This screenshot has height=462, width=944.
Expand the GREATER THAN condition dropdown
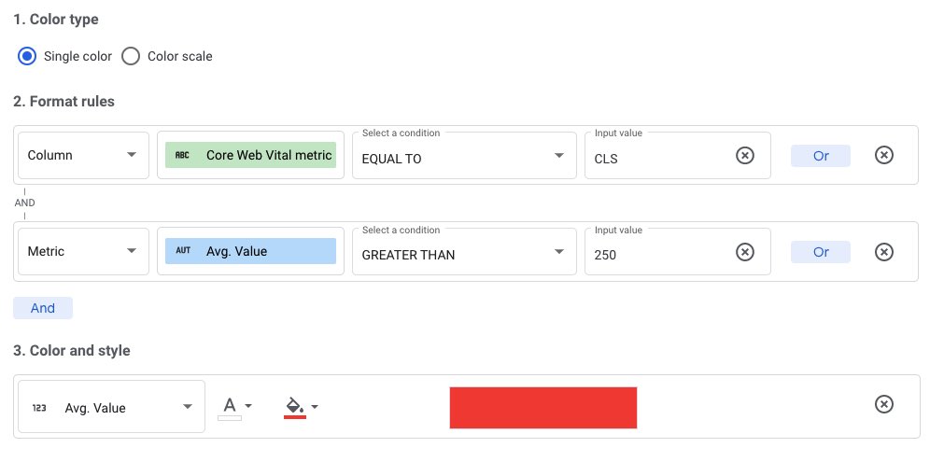[463, 252]
